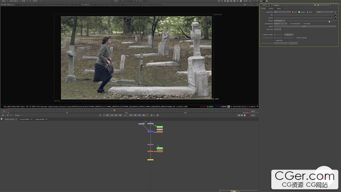The image size is (341, 192).
Task: Switch to the Python tab in Write panel
Action: 271,8
